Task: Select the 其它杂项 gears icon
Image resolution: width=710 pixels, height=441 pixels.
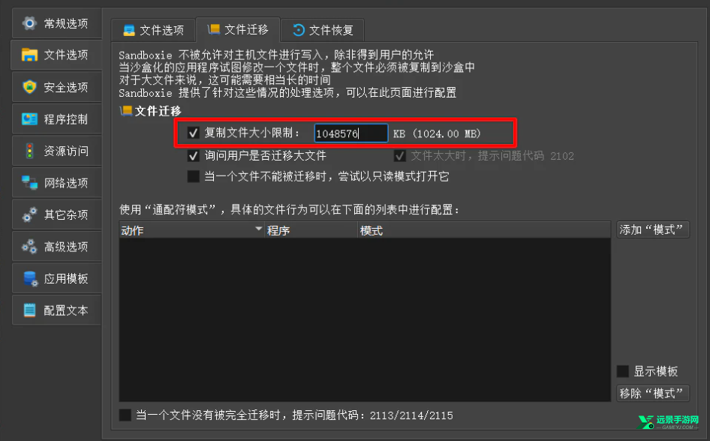Action: [29, 214]
